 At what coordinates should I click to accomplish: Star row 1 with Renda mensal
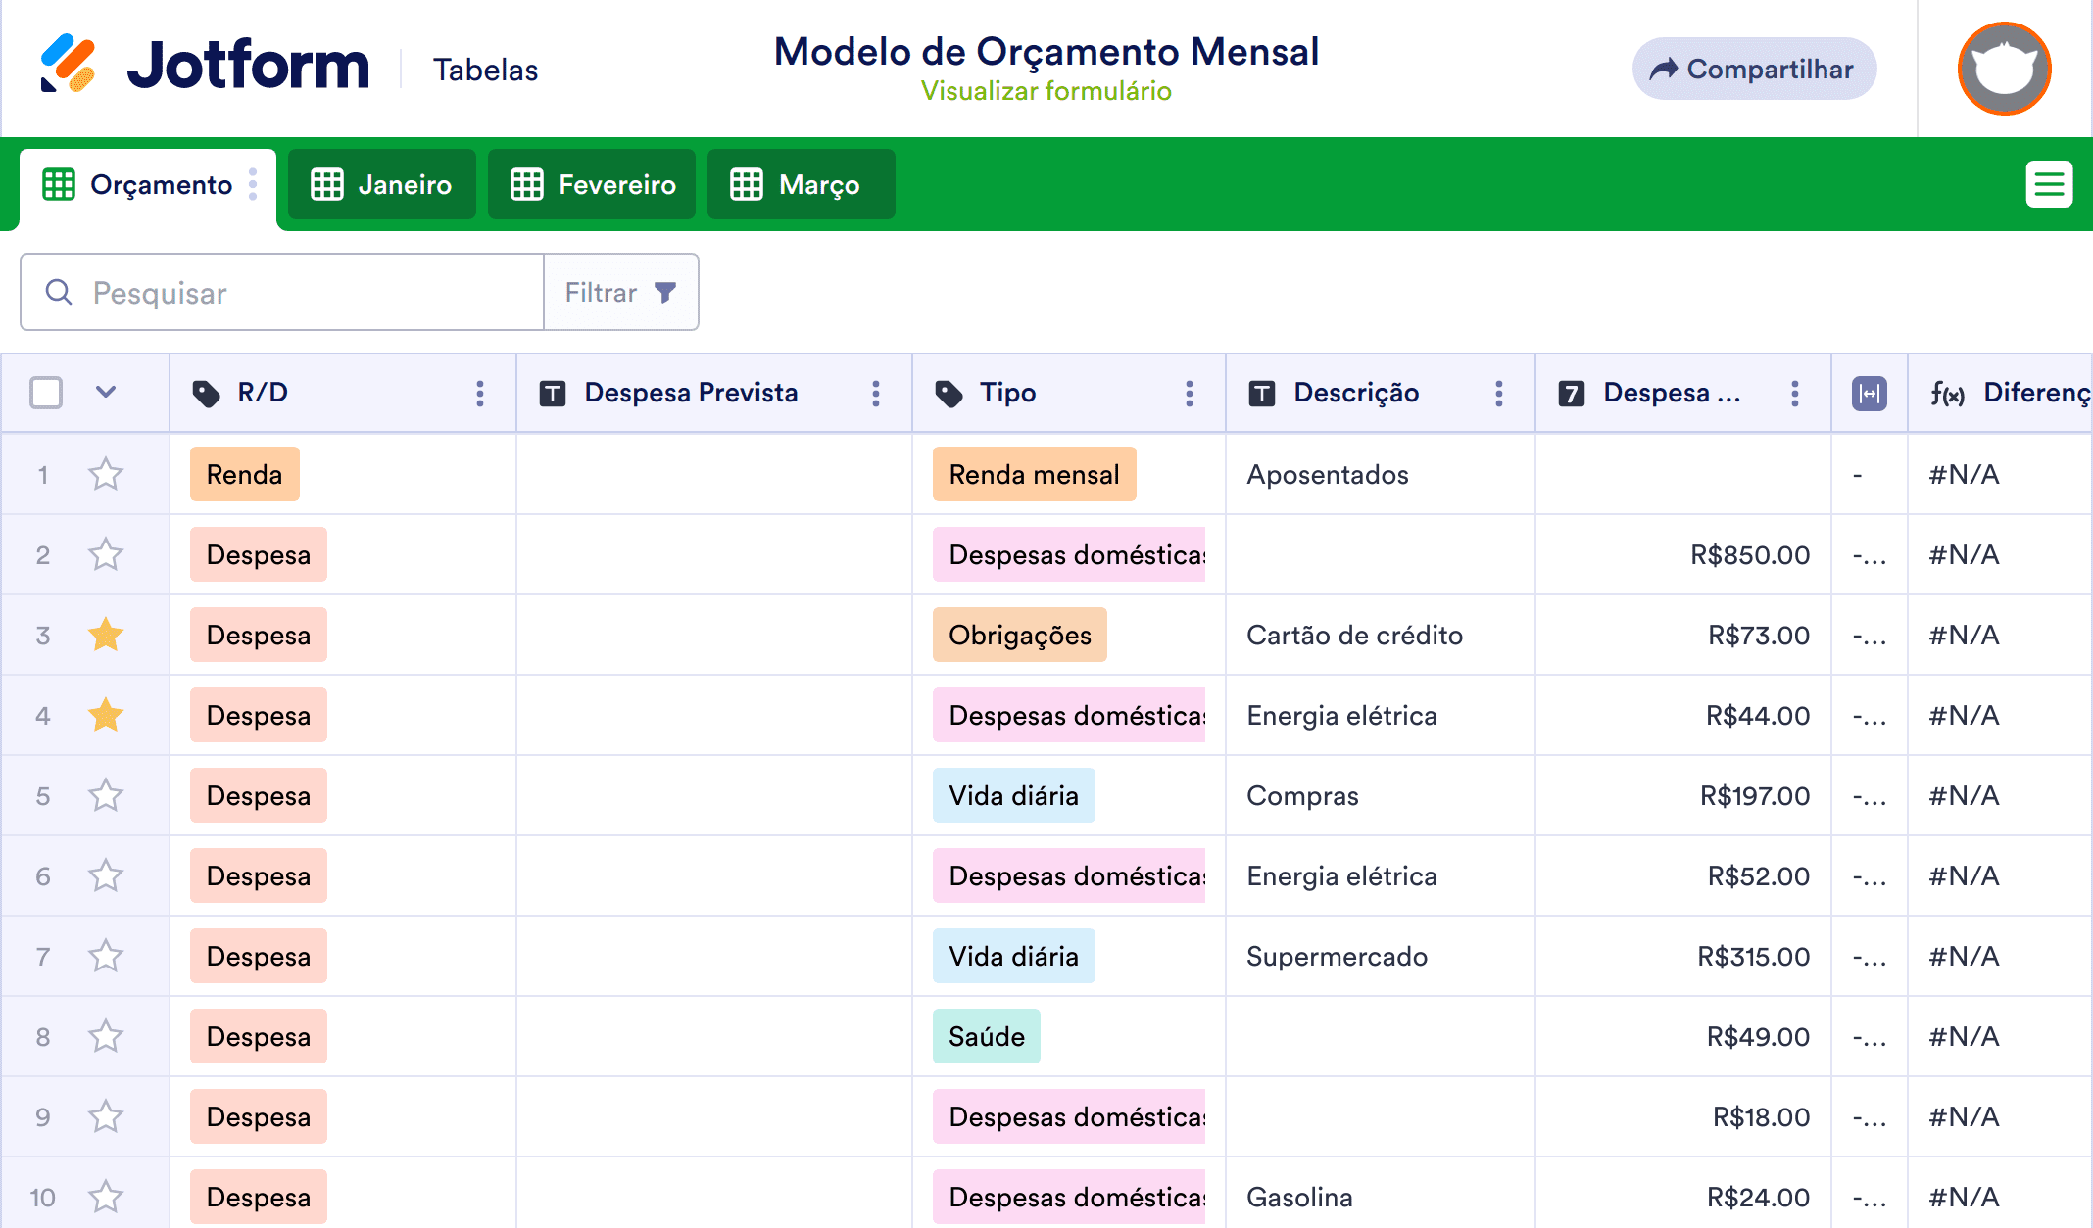pos(106,474)
